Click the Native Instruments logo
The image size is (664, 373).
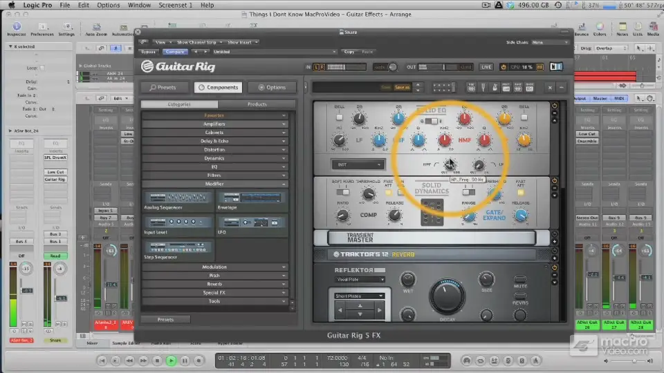coord(556,67)
